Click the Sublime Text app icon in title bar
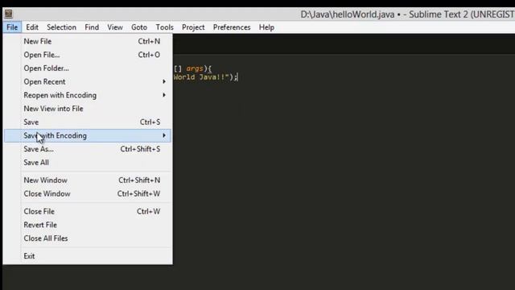515x290 pixels. 8,14
